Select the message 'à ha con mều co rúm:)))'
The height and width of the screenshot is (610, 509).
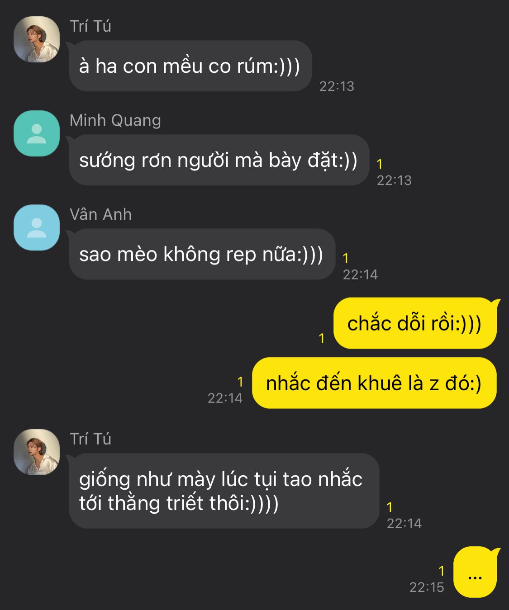click(190, 66)
